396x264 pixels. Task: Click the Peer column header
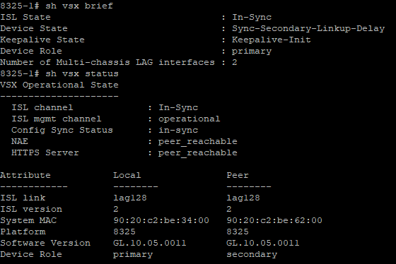pyautogui.click(x=238, y=175)
